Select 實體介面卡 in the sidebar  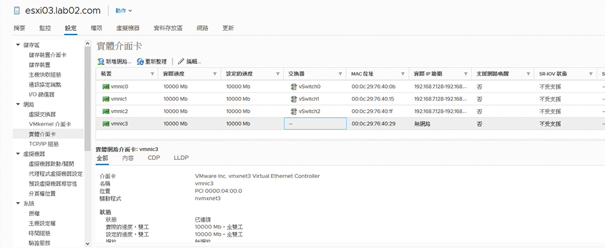pos(42,134)
